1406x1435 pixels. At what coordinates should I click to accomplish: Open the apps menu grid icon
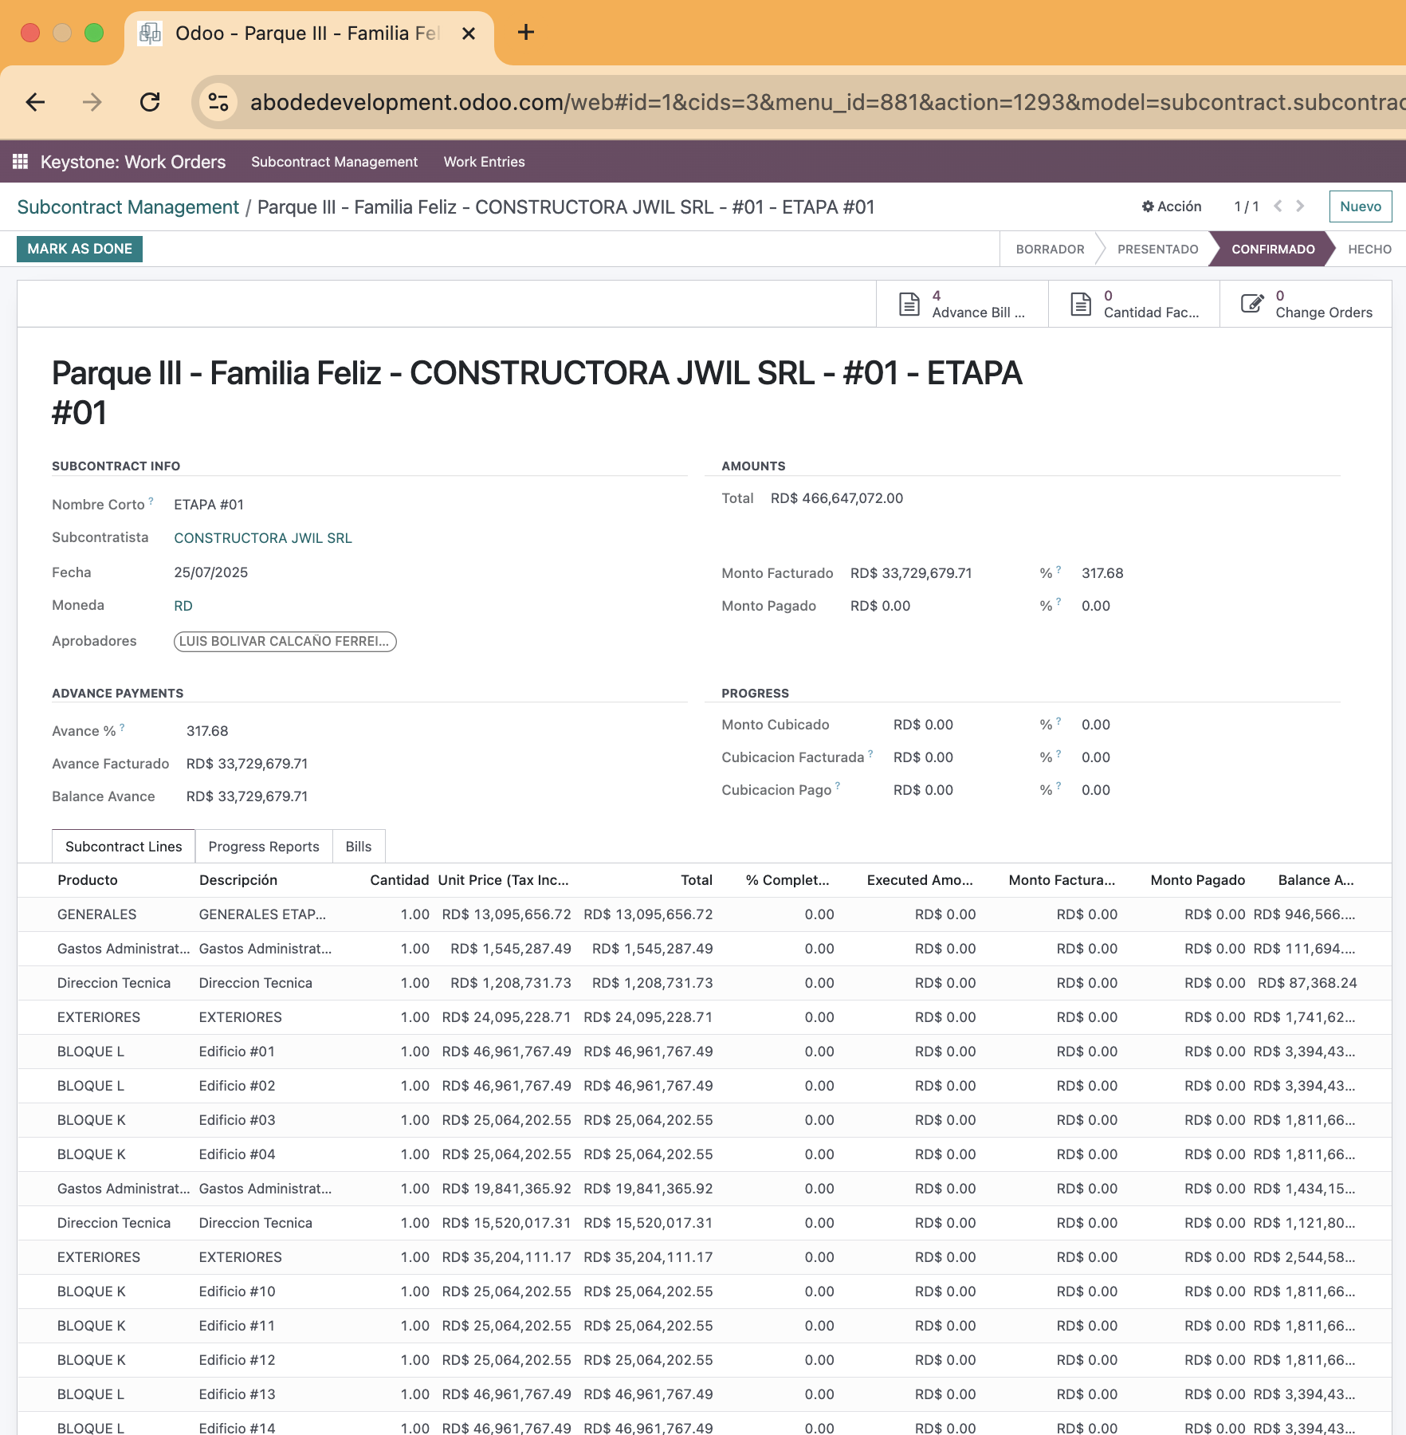[20, 161]
